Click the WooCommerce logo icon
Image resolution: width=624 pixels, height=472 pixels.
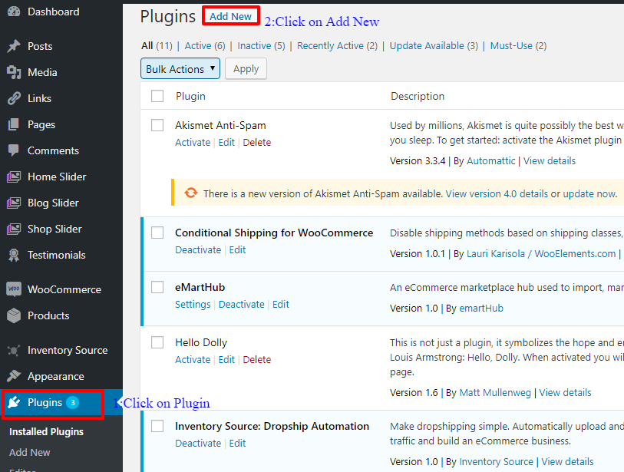(x=14, y=289)
